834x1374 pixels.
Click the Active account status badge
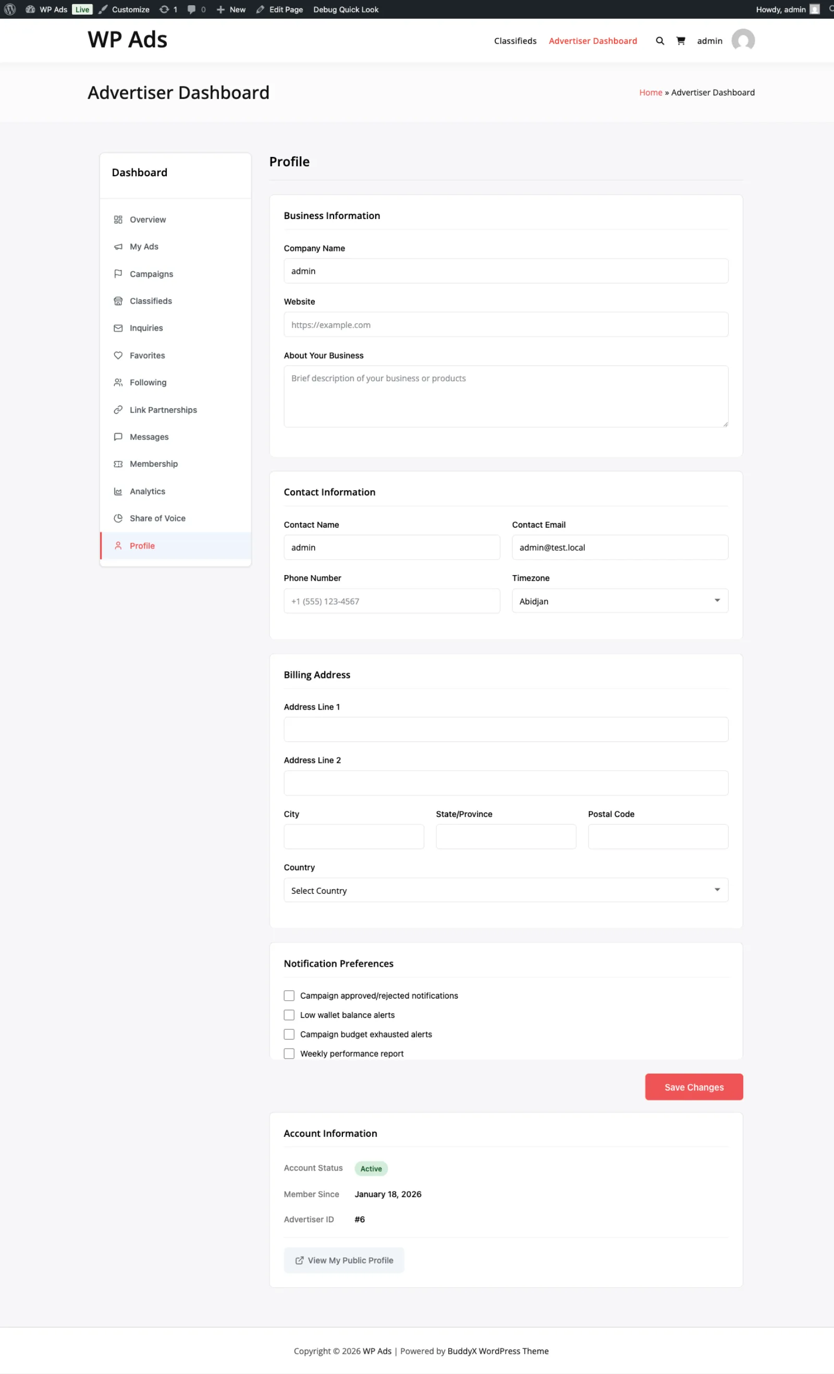coord(371,1169)
